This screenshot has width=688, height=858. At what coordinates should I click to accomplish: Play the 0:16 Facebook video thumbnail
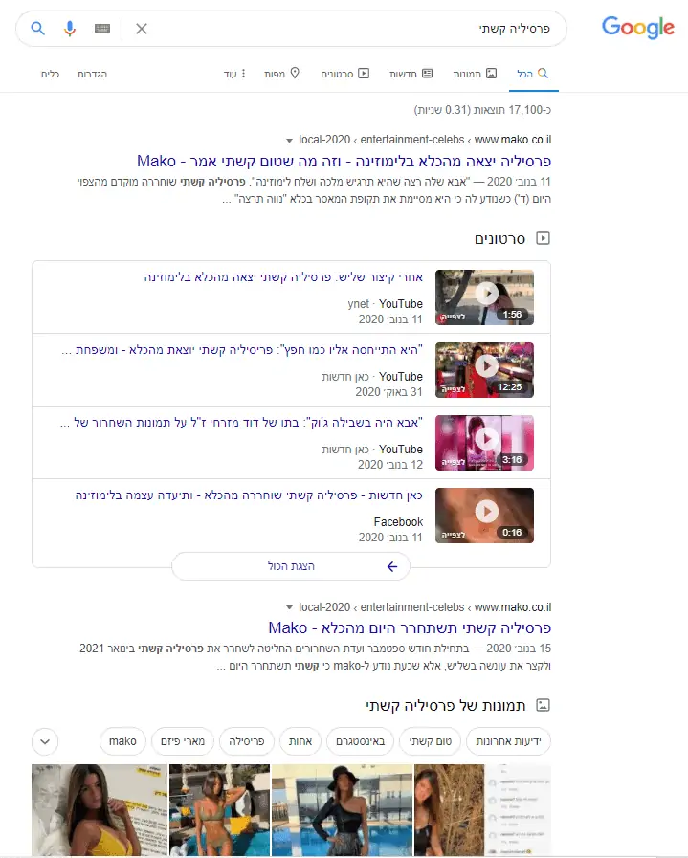point(484,516)
